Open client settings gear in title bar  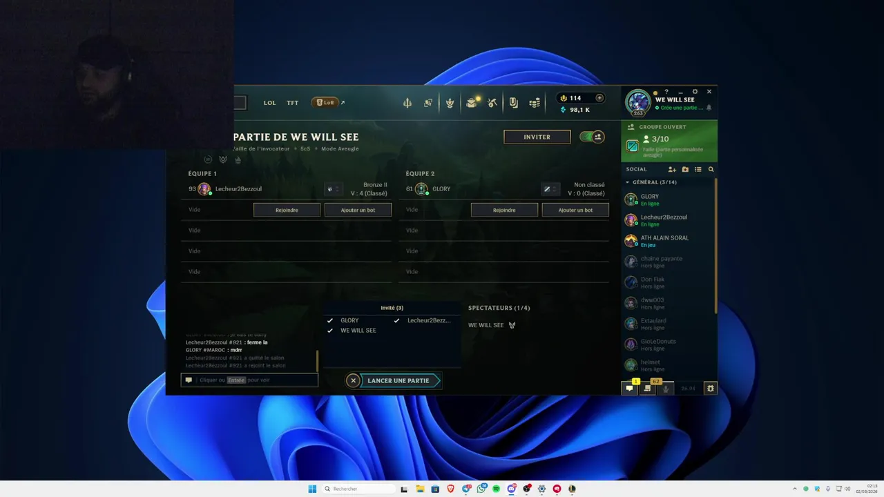695,91
